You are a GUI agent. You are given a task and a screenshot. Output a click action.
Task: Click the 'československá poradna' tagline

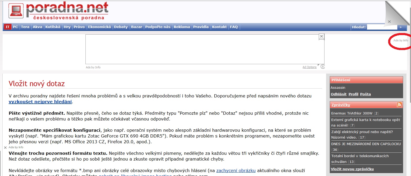click(x=69, y=18)
